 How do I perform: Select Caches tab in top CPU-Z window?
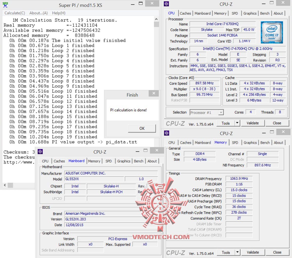(x=185, y=13)
